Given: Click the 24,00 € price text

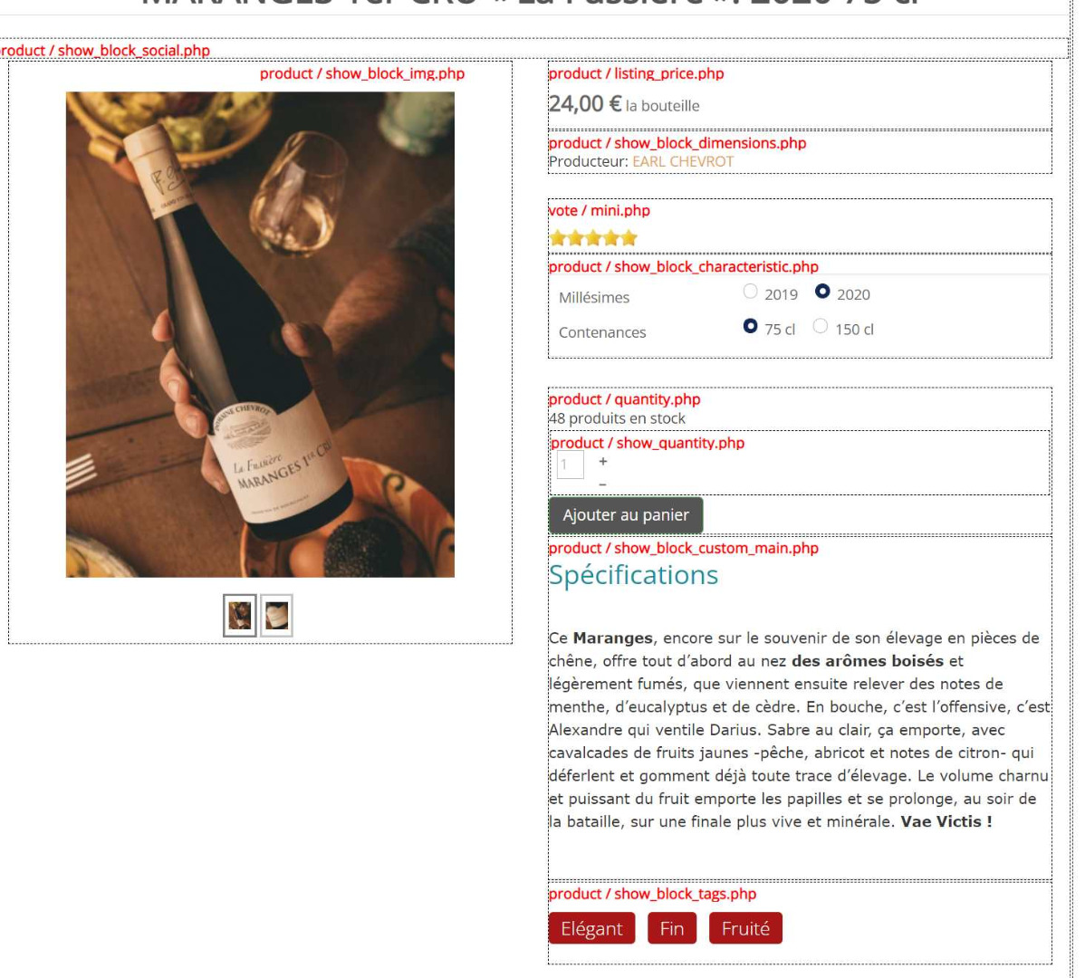Looking at the screenshot, I should pyautogui.click(x=585, y=104).
